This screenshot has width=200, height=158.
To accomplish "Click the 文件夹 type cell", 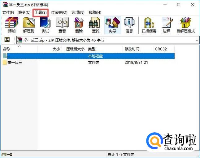I will point(93,62).
